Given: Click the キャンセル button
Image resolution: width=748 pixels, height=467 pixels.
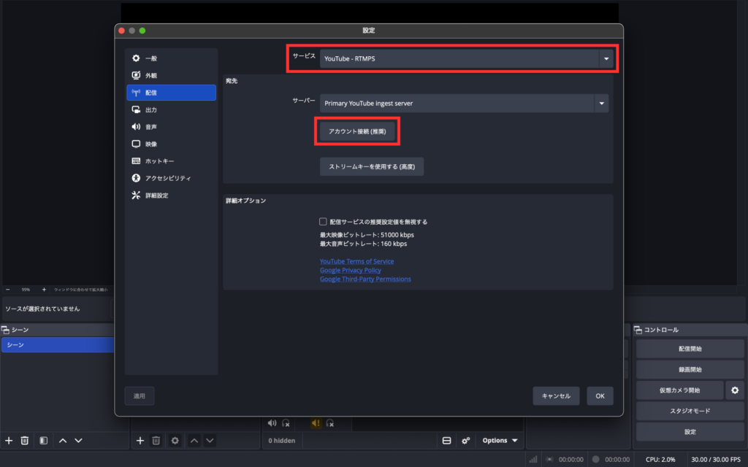Looking at the screenshot, I should point(556,396).
